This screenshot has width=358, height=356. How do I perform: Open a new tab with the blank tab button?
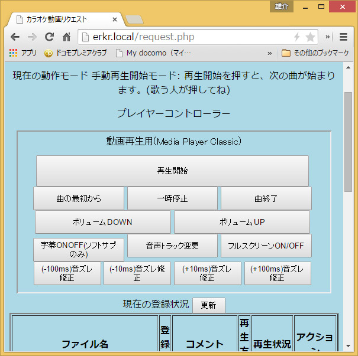click(134, 20)
